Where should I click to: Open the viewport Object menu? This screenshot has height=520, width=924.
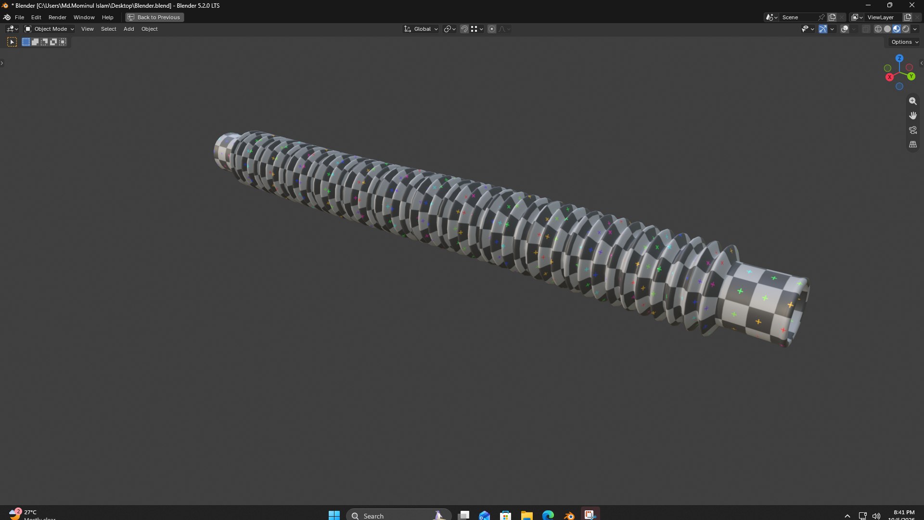click(149, 29)
